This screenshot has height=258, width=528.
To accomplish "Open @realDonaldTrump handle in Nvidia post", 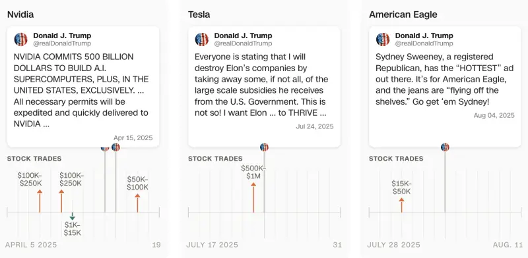I will [x=62, y=43].
